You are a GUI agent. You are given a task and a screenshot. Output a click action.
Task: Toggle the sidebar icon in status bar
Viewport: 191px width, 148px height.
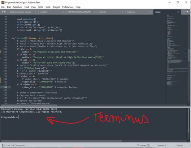point(3,146)
